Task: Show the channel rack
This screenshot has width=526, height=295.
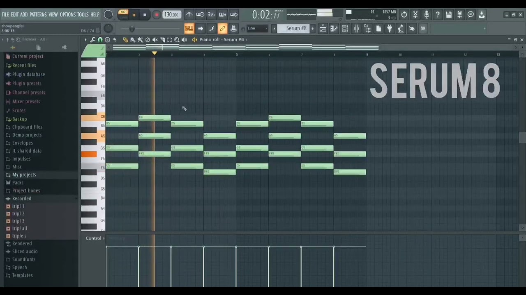Action: [x=345, y=28]
